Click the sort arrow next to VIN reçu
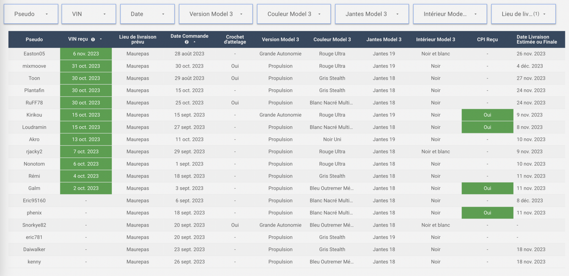Image resolution: width=569 pixels, height=276 pixels. tap(101, 40)
